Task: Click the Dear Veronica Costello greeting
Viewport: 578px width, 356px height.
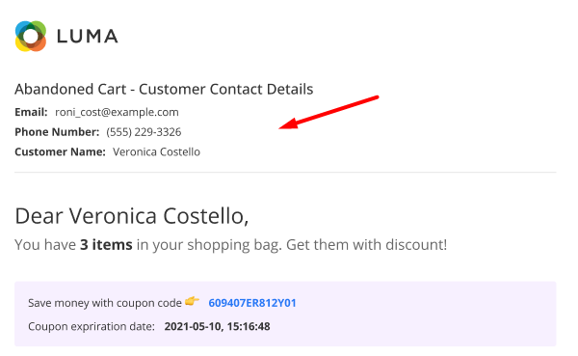Action: click(x=132, y=216)
